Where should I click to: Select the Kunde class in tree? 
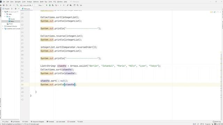[11, 19]
